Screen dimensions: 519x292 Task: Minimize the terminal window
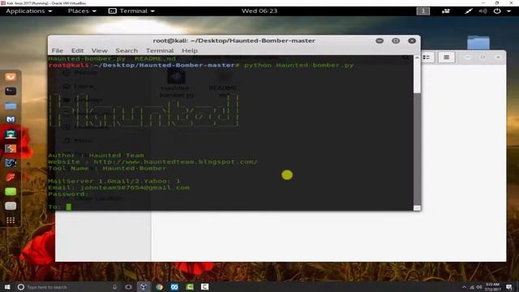(380, 41)
